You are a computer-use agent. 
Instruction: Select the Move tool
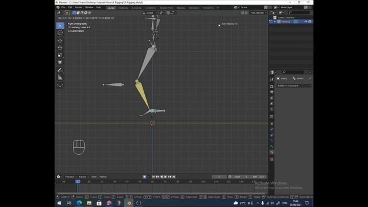click(x=60, y=41)
